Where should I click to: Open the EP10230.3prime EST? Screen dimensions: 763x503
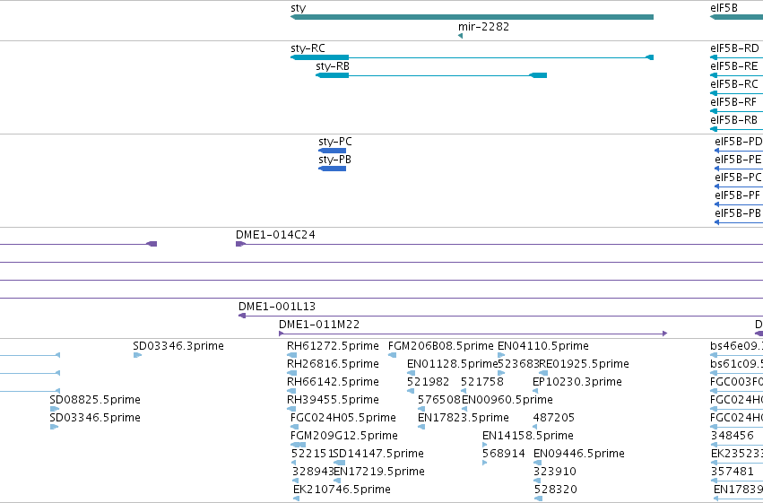click(577, 382)
